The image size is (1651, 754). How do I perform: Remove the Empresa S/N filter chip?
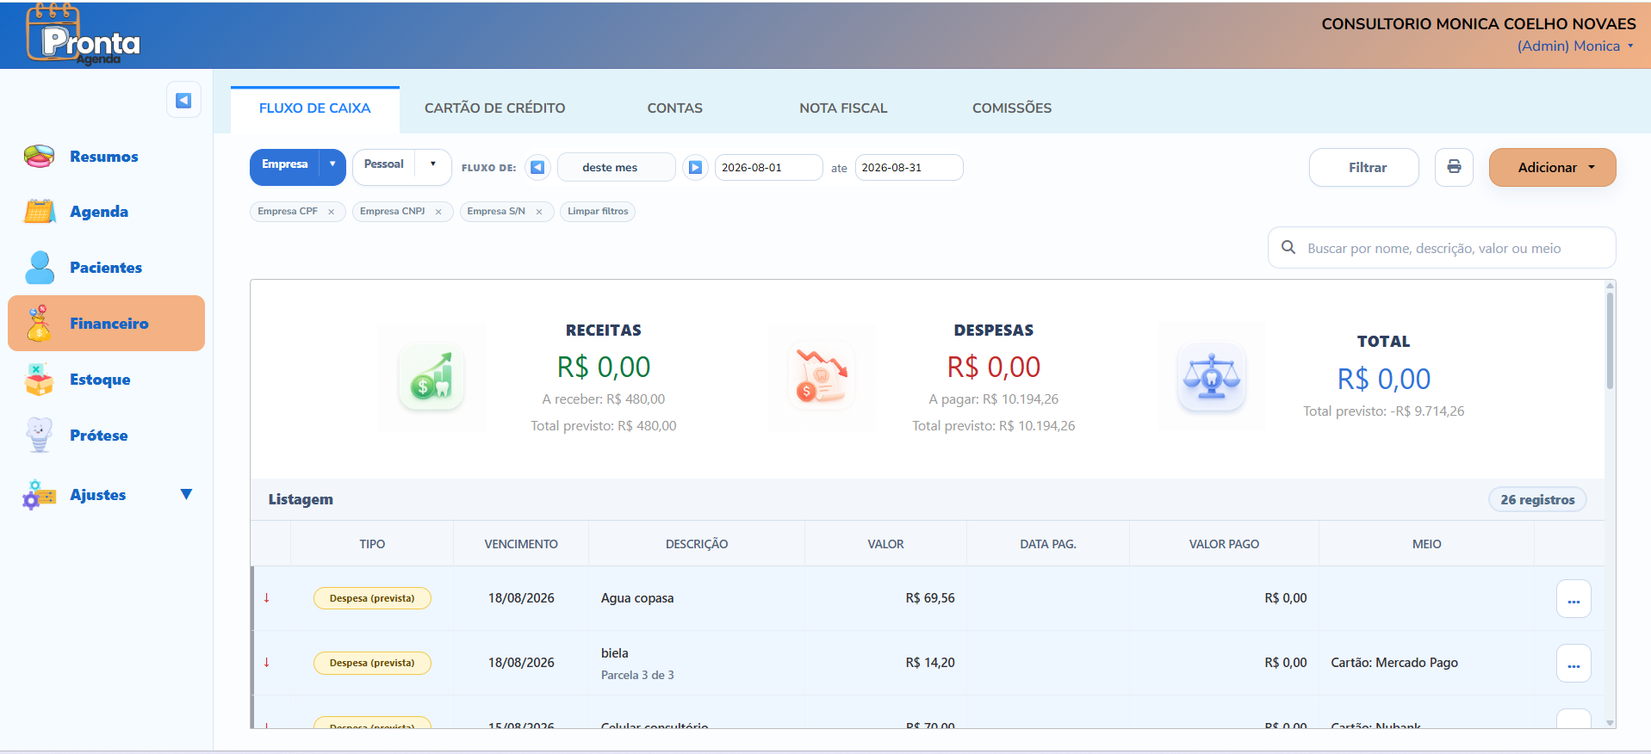(539, 212)
